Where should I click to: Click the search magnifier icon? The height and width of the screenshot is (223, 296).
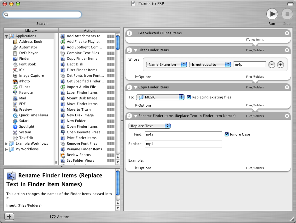[6, 14]
